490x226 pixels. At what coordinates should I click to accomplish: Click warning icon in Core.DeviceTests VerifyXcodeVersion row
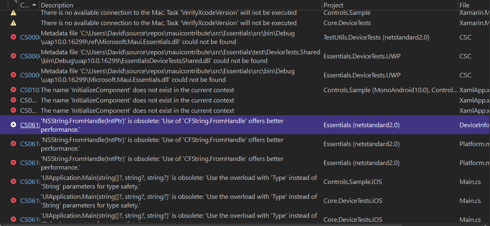[13, 23]
